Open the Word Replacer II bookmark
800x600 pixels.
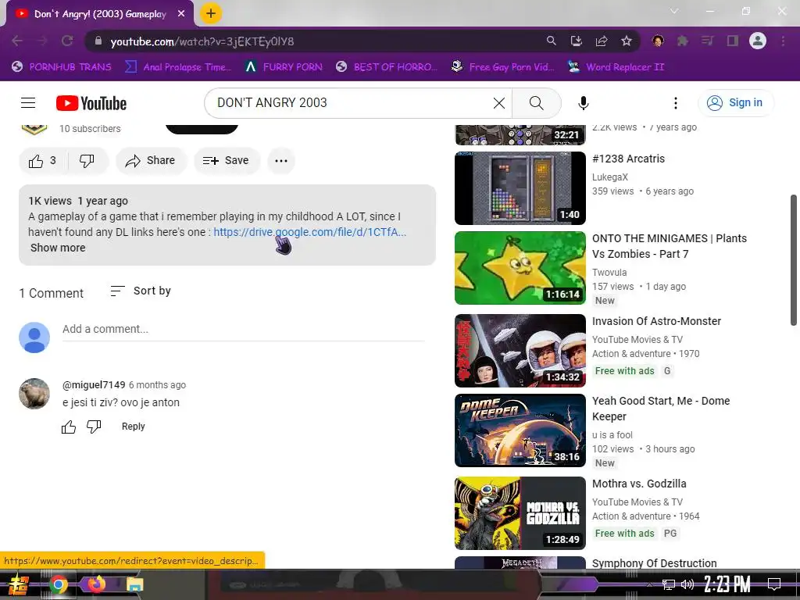[x=616, y=67]
